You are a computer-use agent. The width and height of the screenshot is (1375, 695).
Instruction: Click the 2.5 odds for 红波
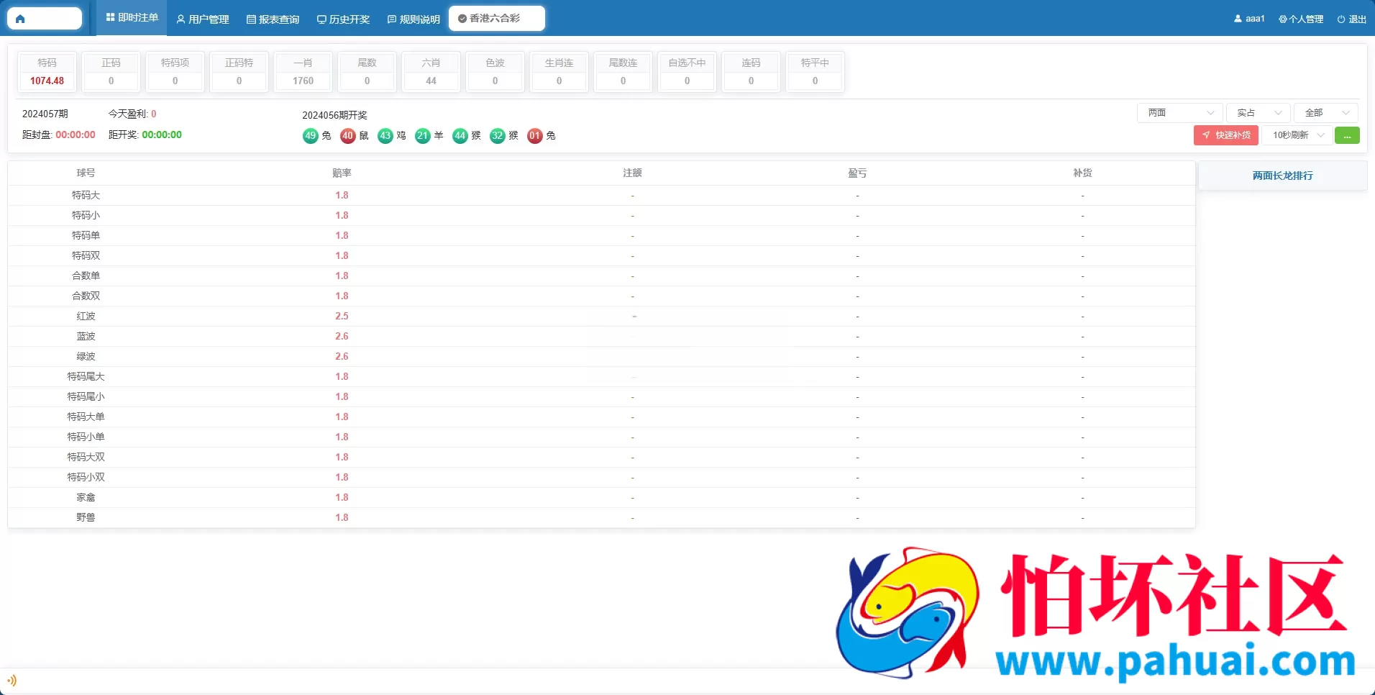point(342,317)
